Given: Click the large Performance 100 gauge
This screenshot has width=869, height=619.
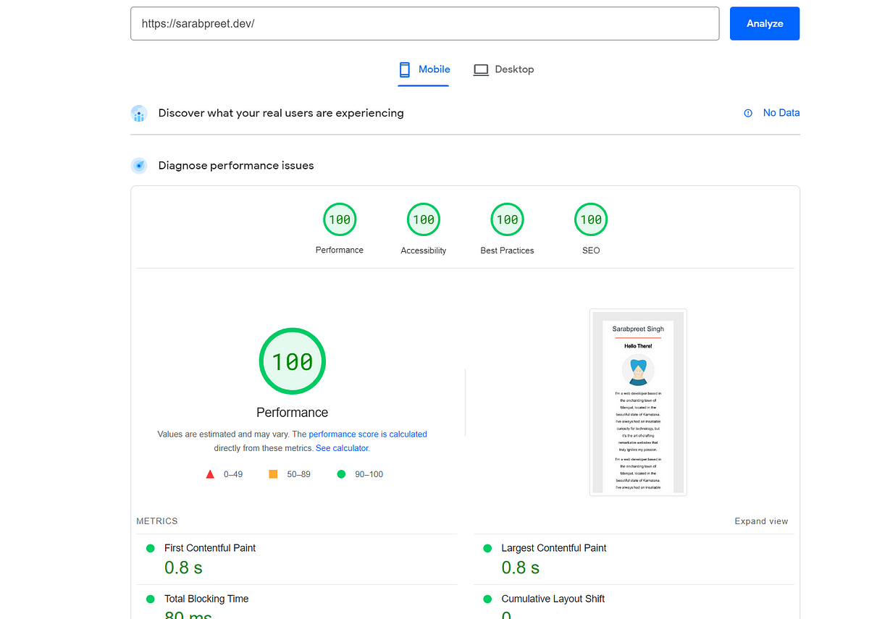Looking at the screenshot, I should (x=293, y=361).
